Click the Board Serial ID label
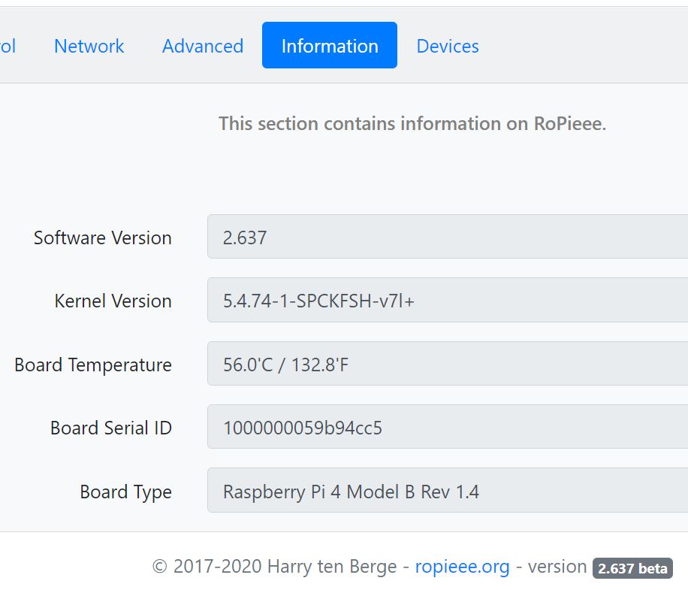This screenshot has height=590, width=688. [x=111, y=428]
